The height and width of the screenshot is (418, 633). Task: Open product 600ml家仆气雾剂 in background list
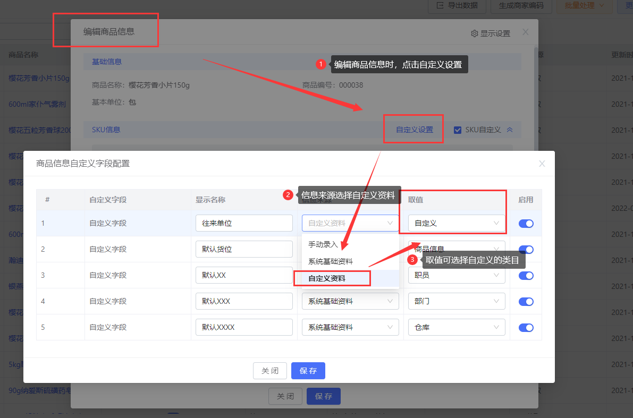[x=37, y=104]
